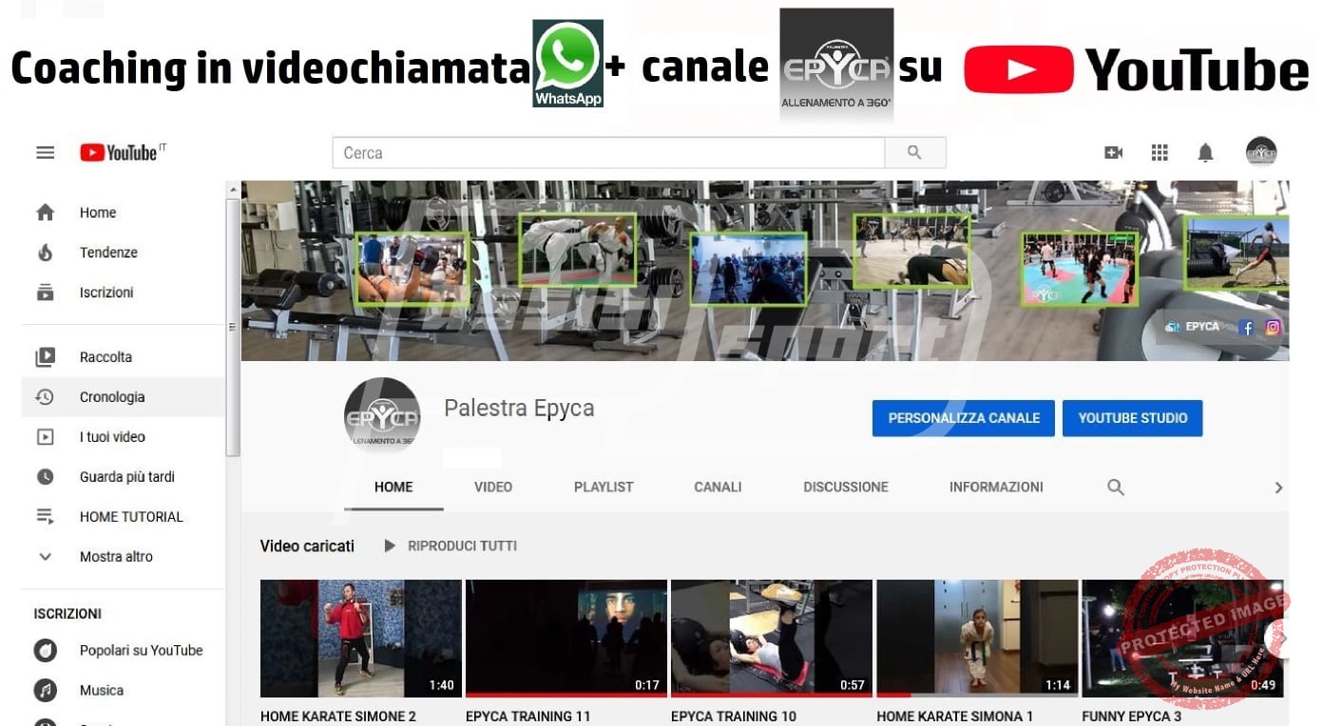This screenshot has height=726, width=1323.
Task: Open the PLAYLIST tab
Action: [604, 487]
